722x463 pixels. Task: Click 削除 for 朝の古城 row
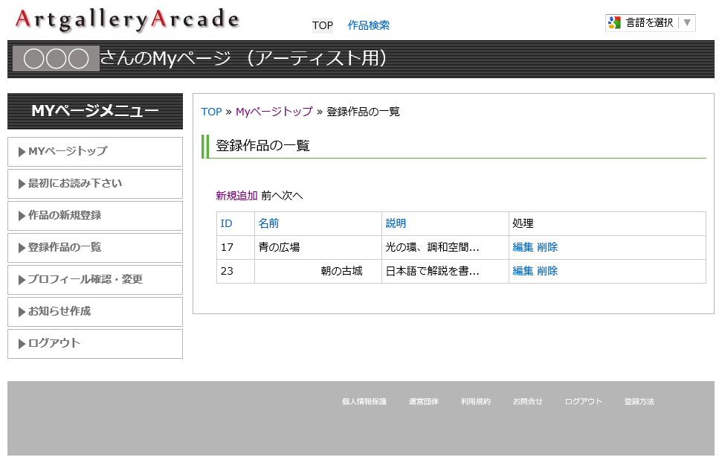pyautogui.click(x=547, y=271)
